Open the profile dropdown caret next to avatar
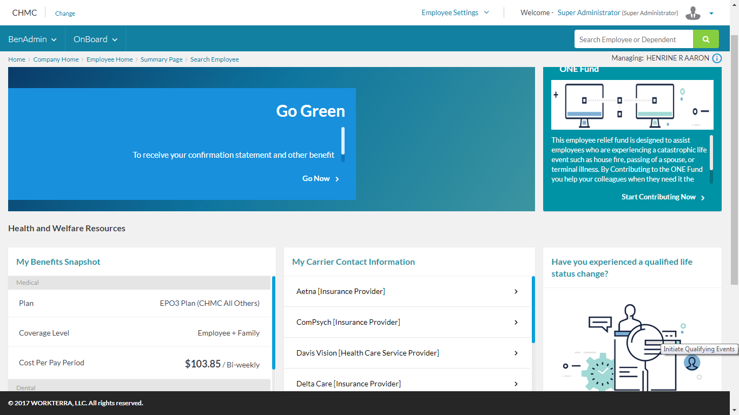The height and width of the screenshot is (415, 739). [x=711, y=14]
